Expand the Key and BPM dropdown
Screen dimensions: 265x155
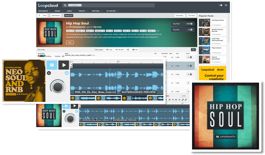click(x=112, y=11)
